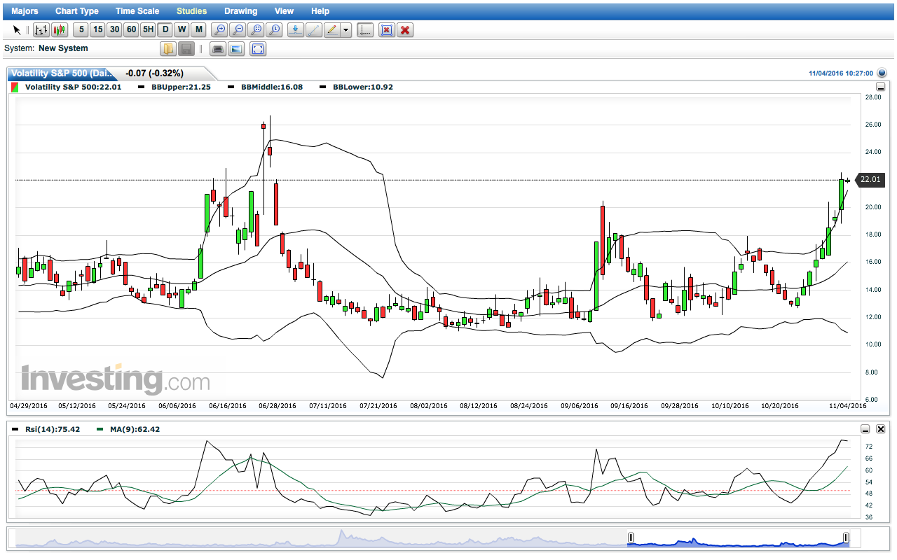This screenshot has width=897, height=560.
Task: Open saved system with folder icon
Action: (x=168, y=49)
